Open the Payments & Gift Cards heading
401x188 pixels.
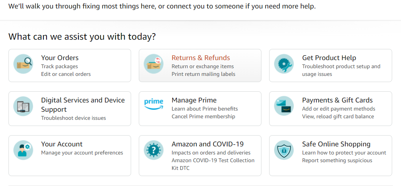(x=337, y=100)
